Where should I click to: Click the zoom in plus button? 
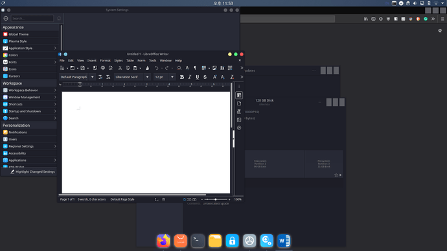[x=229, y=199]
